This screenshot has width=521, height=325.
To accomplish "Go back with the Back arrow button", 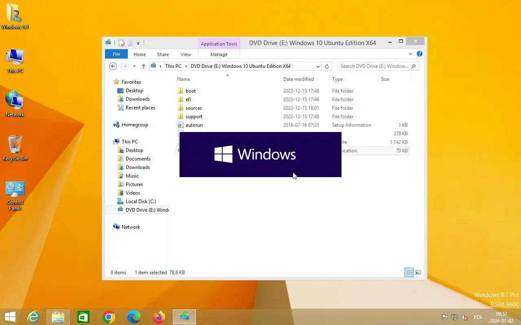I will (x=113, y=66).
